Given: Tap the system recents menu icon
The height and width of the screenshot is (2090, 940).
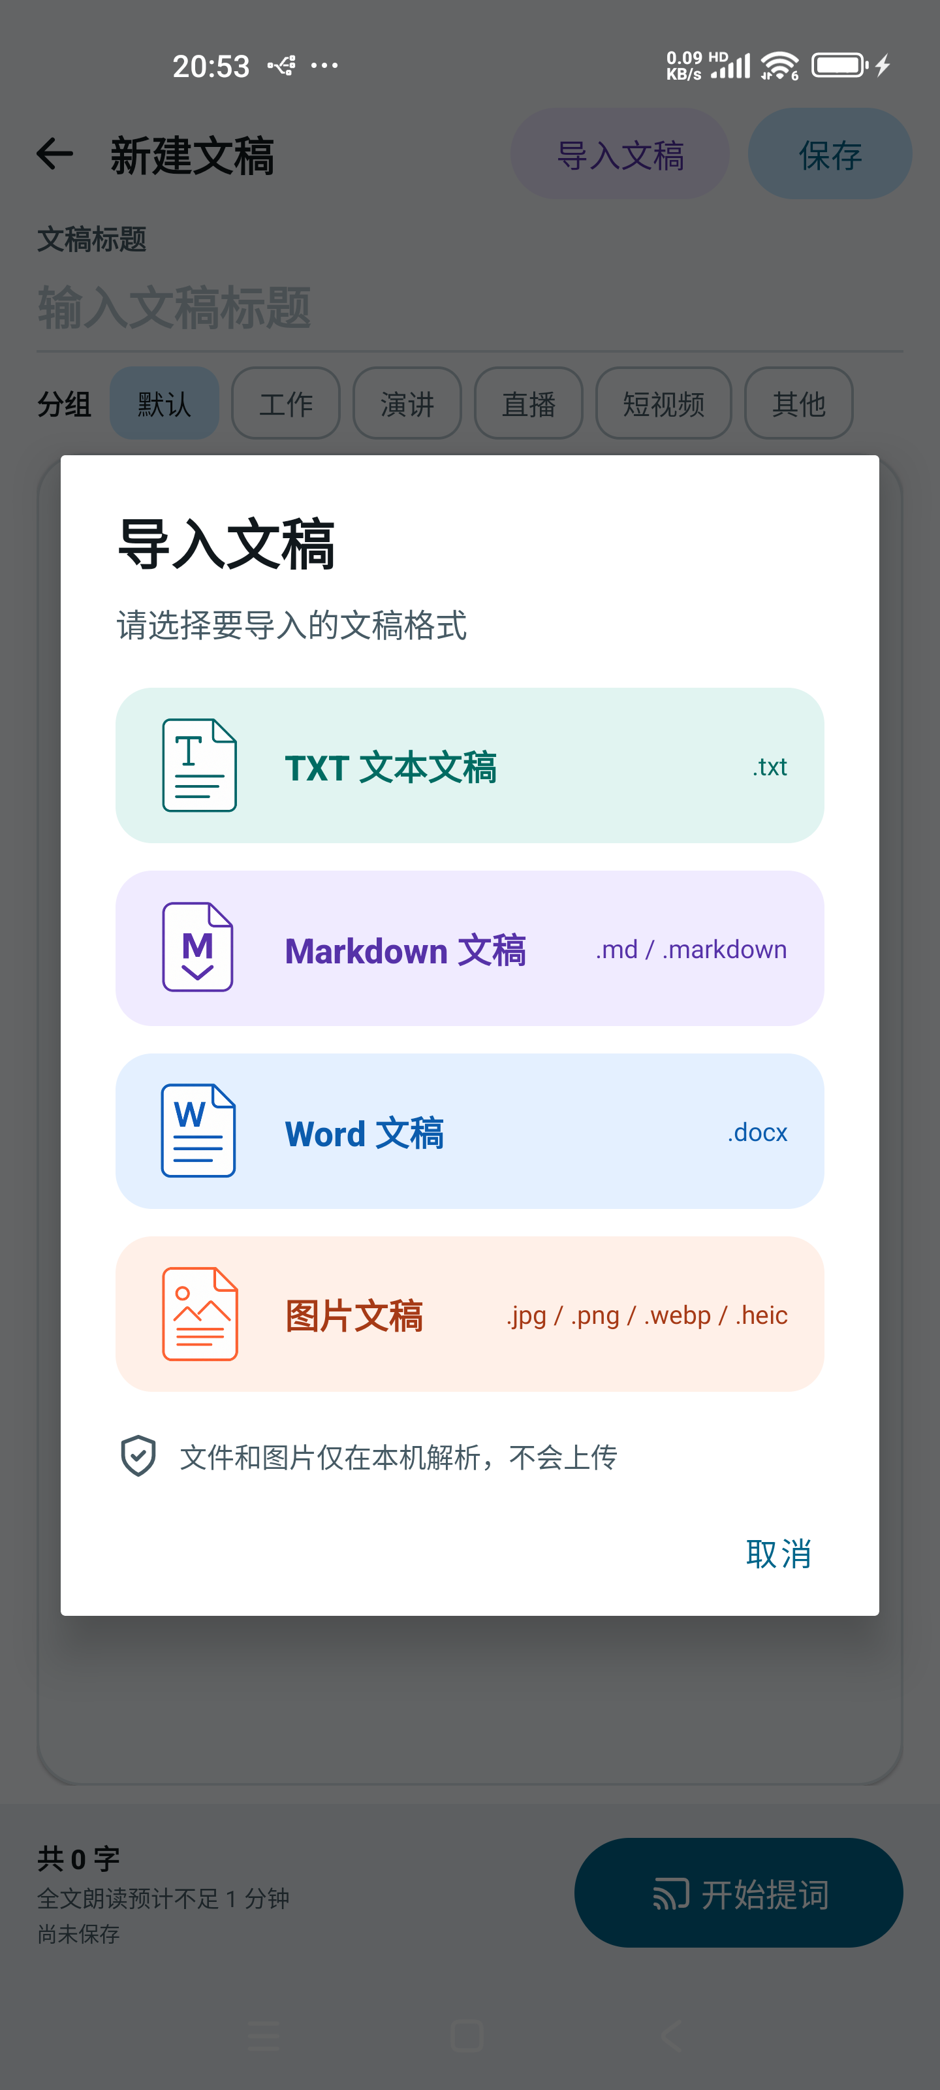Looking at the screenshot, I should click(264, 2036).
